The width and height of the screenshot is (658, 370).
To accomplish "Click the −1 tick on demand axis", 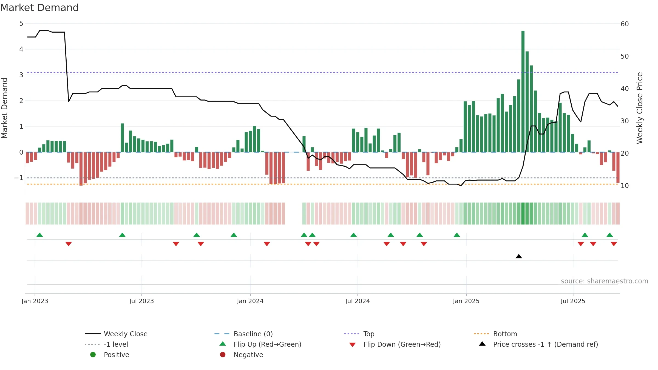I will point(19,178).
